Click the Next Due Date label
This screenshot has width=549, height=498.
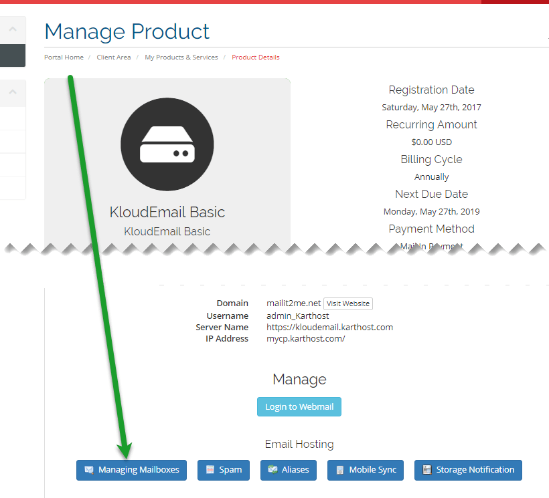pos(431,194)
